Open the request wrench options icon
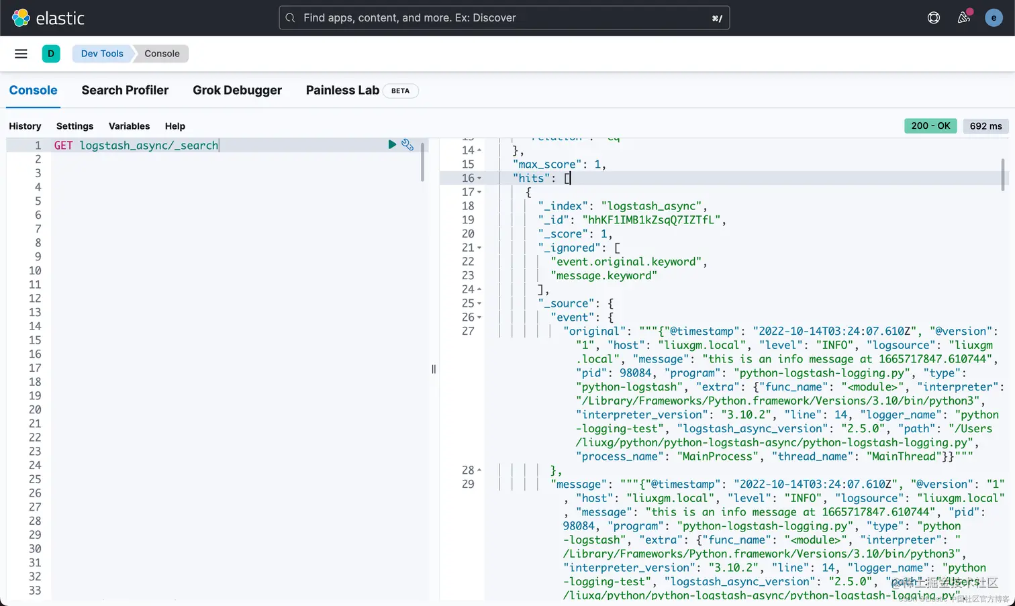The width and height of the screenshot is (1015, 606). pyautogui.click(x=407, y=144)
